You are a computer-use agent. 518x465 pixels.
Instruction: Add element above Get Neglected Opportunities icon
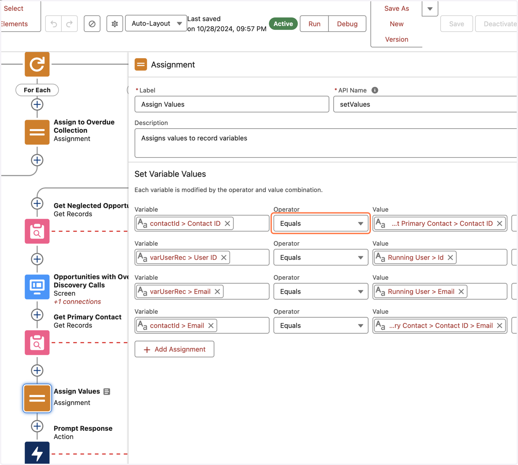click(x=37, y=203)
